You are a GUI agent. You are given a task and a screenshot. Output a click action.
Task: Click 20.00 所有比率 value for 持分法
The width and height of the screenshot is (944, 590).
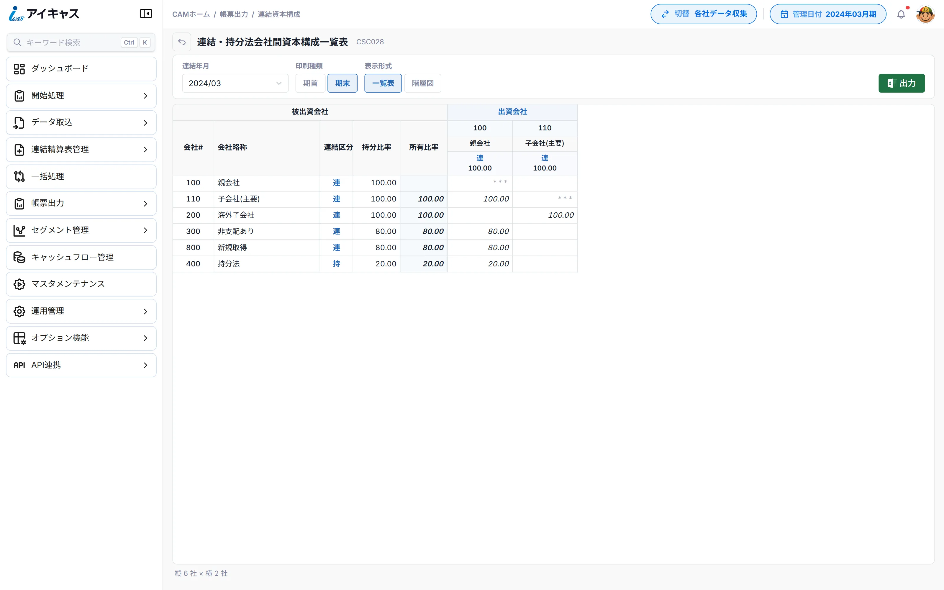(x=433, y=264)
